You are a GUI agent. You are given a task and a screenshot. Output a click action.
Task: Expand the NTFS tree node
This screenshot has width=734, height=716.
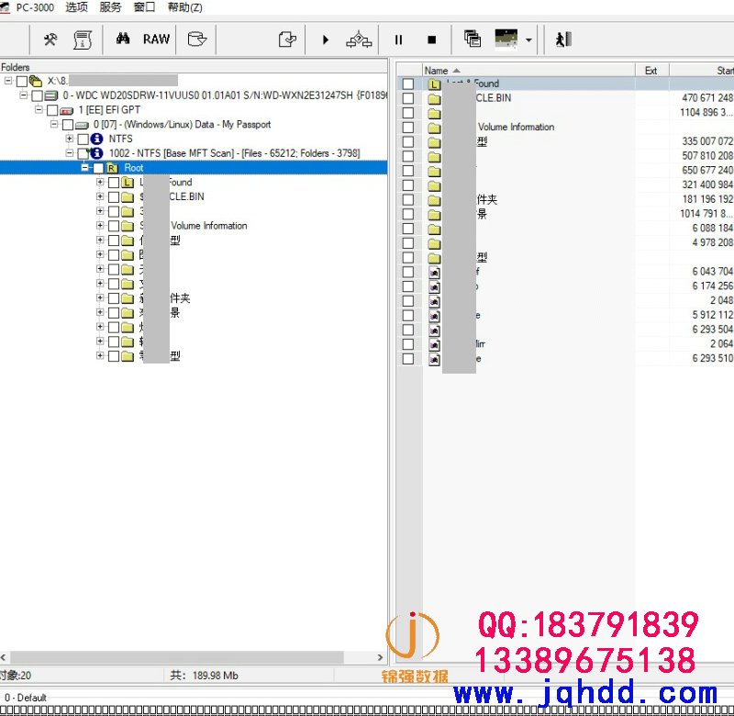[70, 139]
